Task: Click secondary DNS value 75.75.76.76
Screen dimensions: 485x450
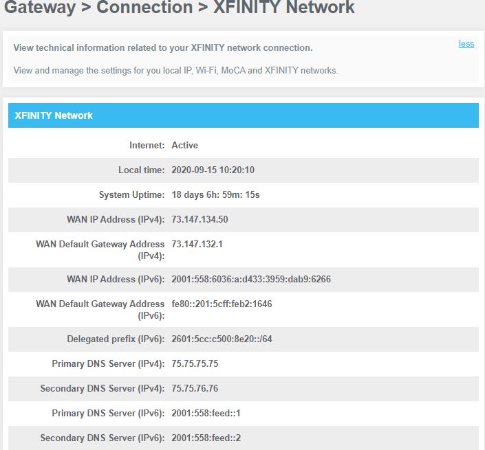Action: (195, 389)
